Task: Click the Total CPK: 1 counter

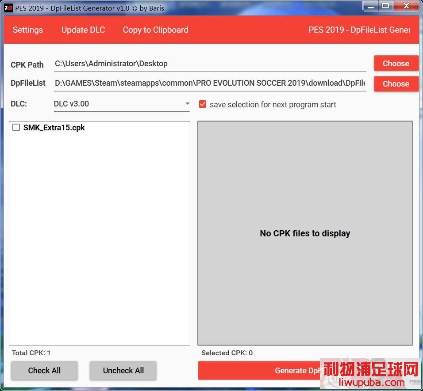Action: point(31,353)
